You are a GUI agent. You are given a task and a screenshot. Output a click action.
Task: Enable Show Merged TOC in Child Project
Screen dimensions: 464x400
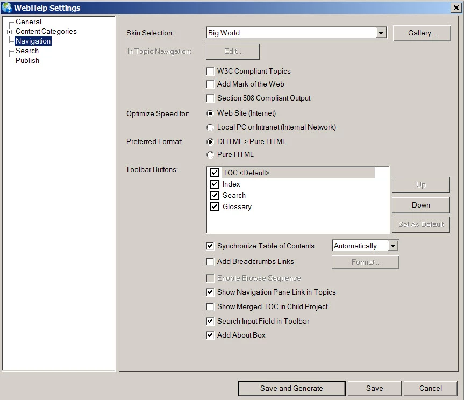[210, 307]
